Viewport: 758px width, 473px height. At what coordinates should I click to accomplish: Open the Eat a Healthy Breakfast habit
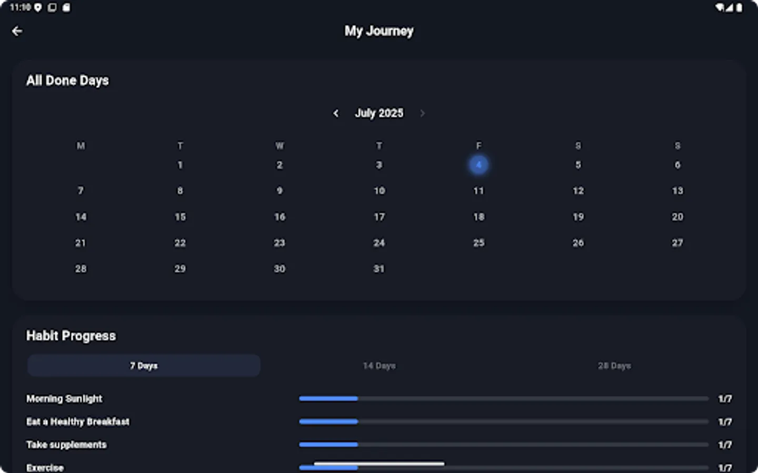pyautogui.click(x=78, y=421)
